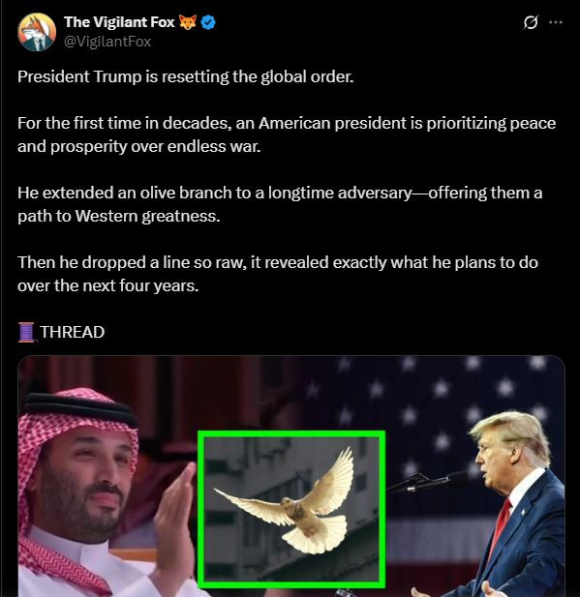
Task: Click the purple thread spool emoji
Action: (27, 332)
